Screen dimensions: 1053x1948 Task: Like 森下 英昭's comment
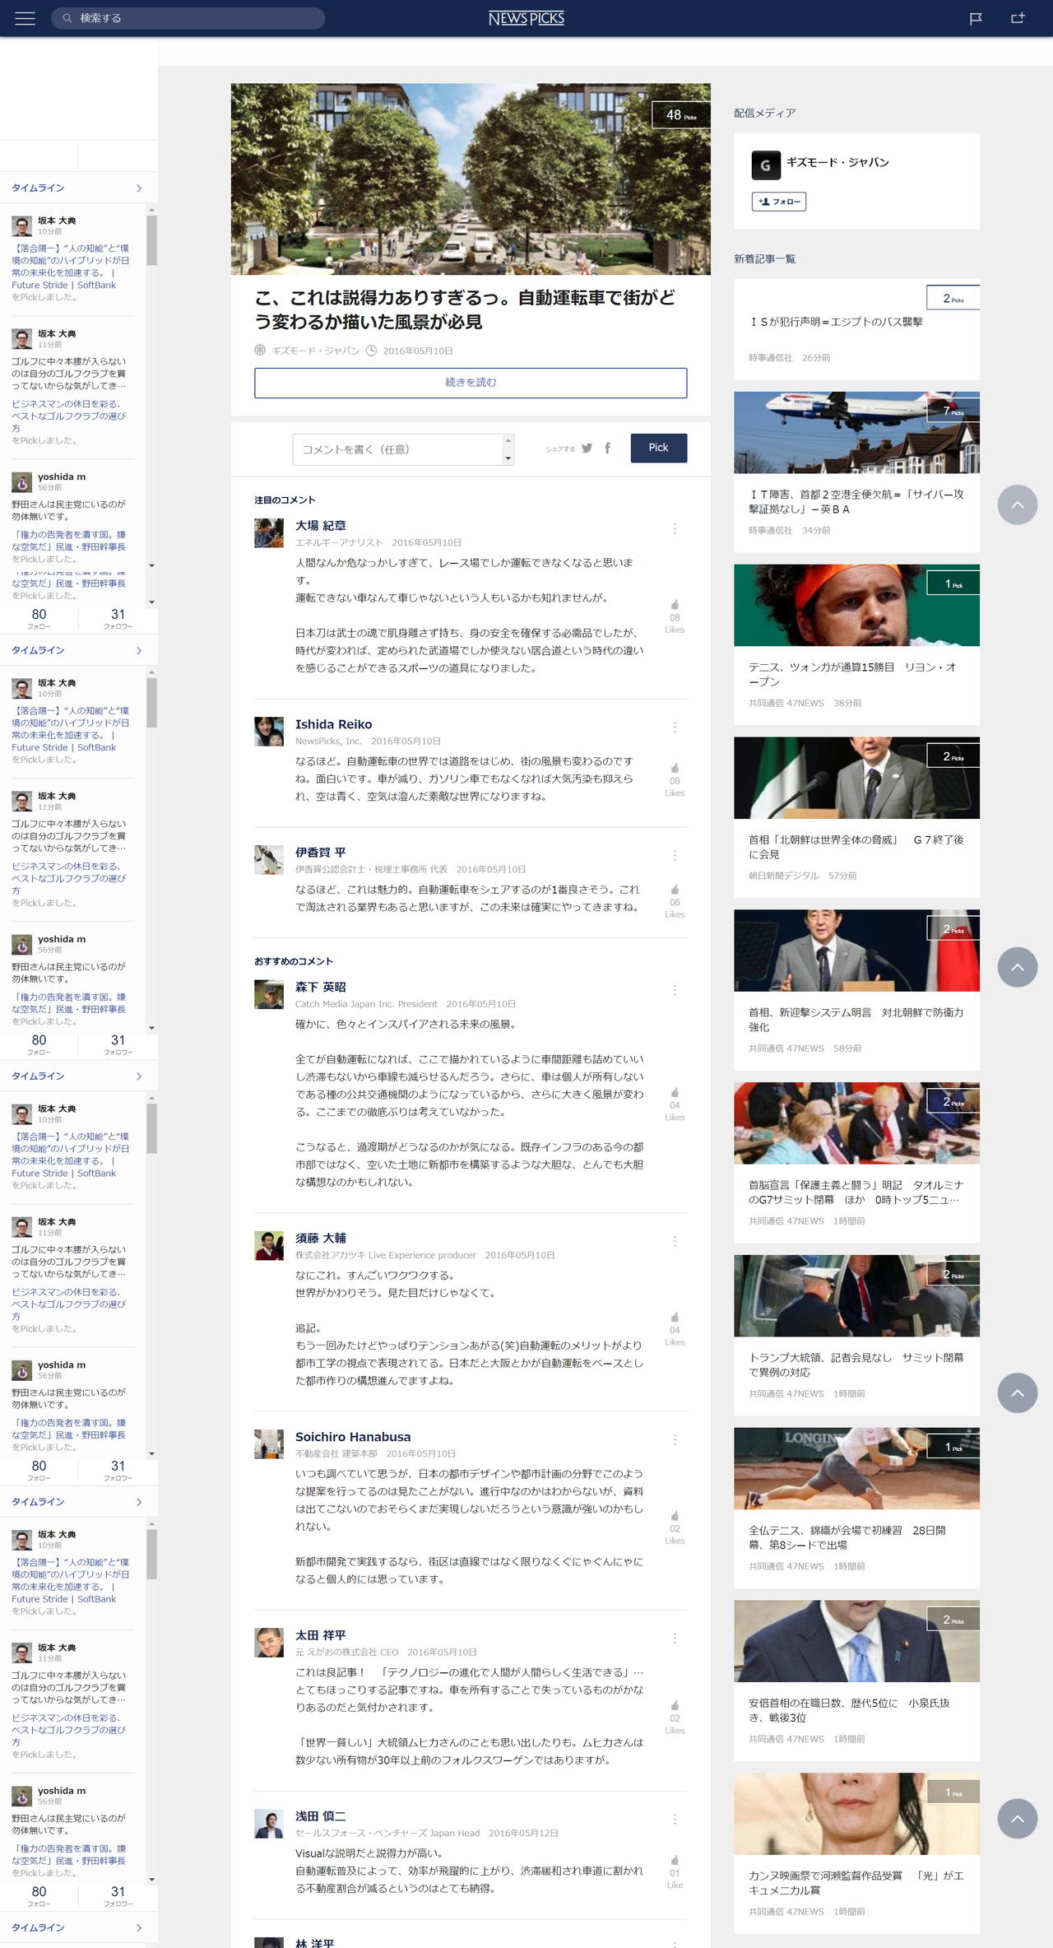[x=675, y=1093]
